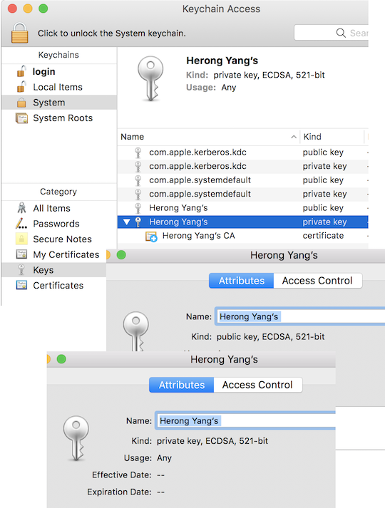Viewport: 385px width, 508px height.
Task: Select Herong Yang's private key row
Action: 242,222
